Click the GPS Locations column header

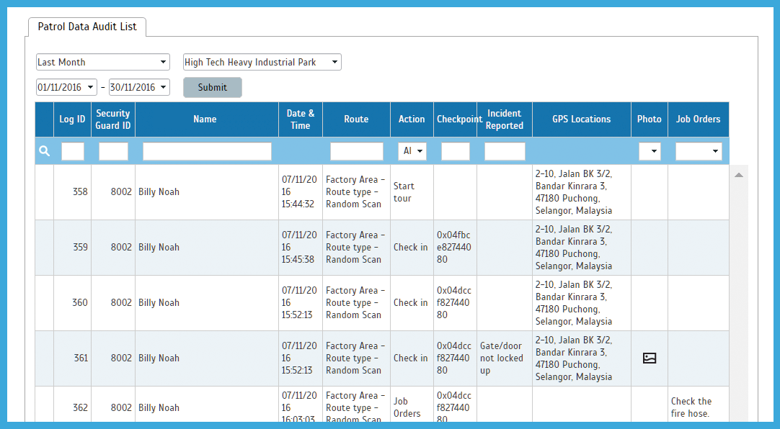[582, 119]
